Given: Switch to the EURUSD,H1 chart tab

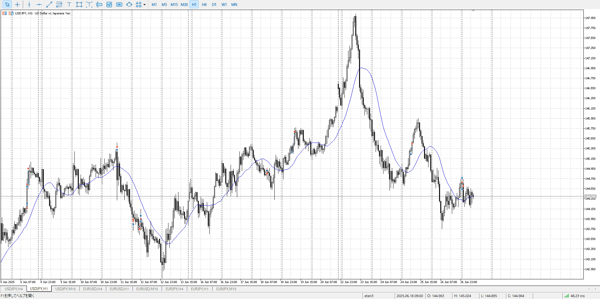Looking at the screenshot, I should pos(119,289).
